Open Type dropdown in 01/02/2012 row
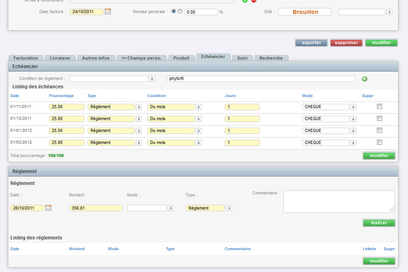 coord(139,143)
